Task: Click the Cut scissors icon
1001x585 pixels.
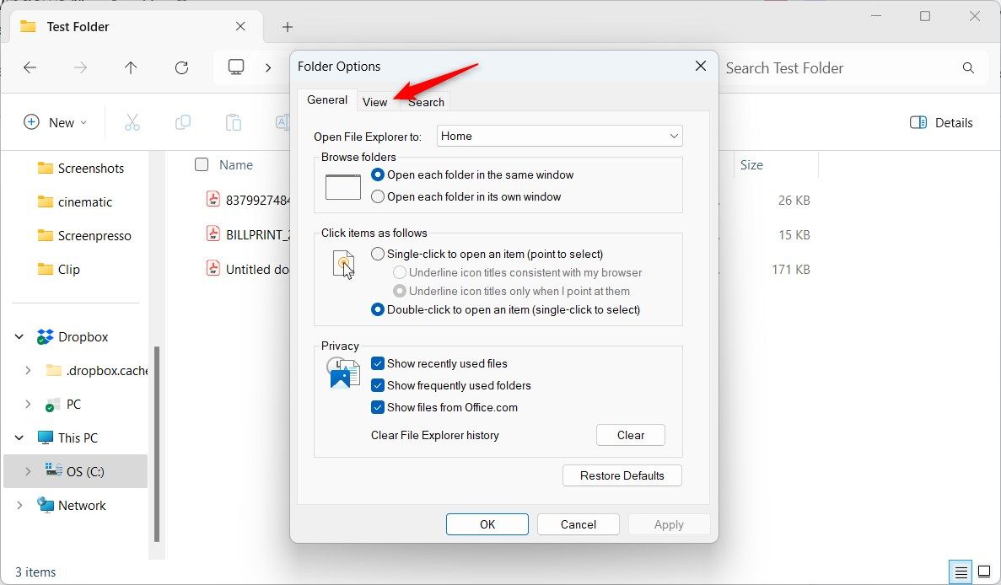Action: coord(132,122)
